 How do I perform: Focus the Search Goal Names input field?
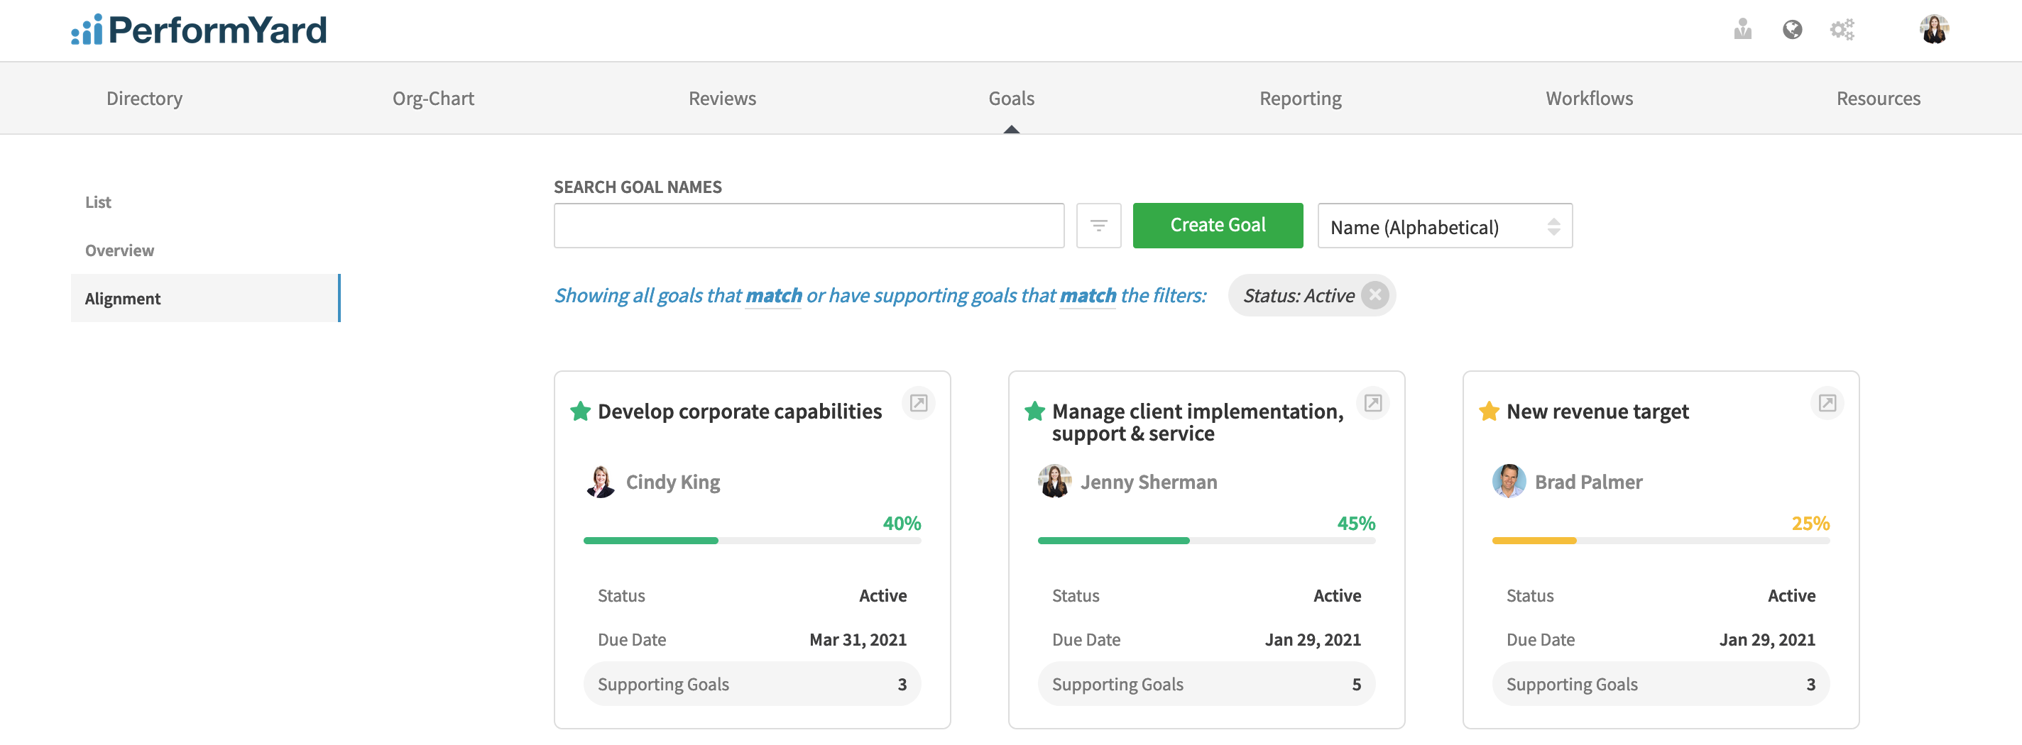coord(809,226)
